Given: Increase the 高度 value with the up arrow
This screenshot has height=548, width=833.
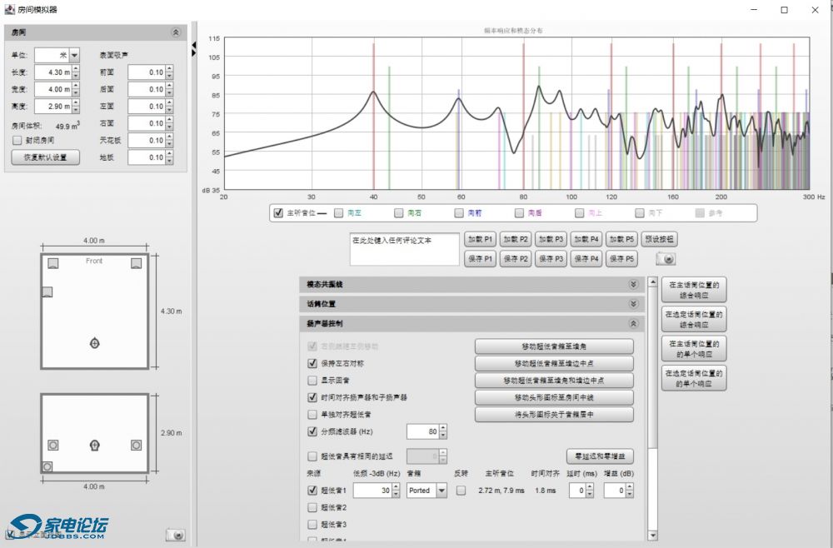Looking at the screenshot, I should pos(76,102).
